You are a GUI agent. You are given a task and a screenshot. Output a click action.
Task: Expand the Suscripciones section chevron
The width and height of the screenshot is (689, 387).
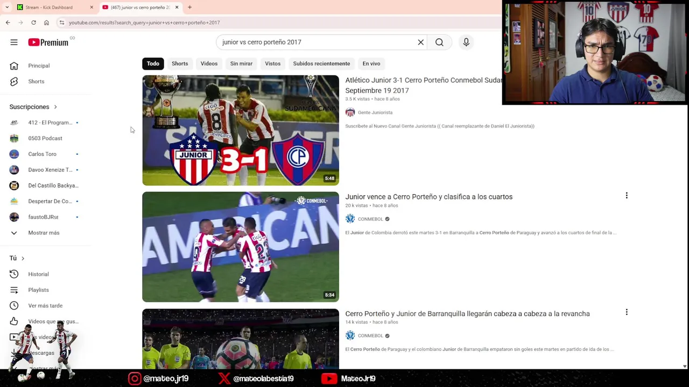(x=55, y=107)
